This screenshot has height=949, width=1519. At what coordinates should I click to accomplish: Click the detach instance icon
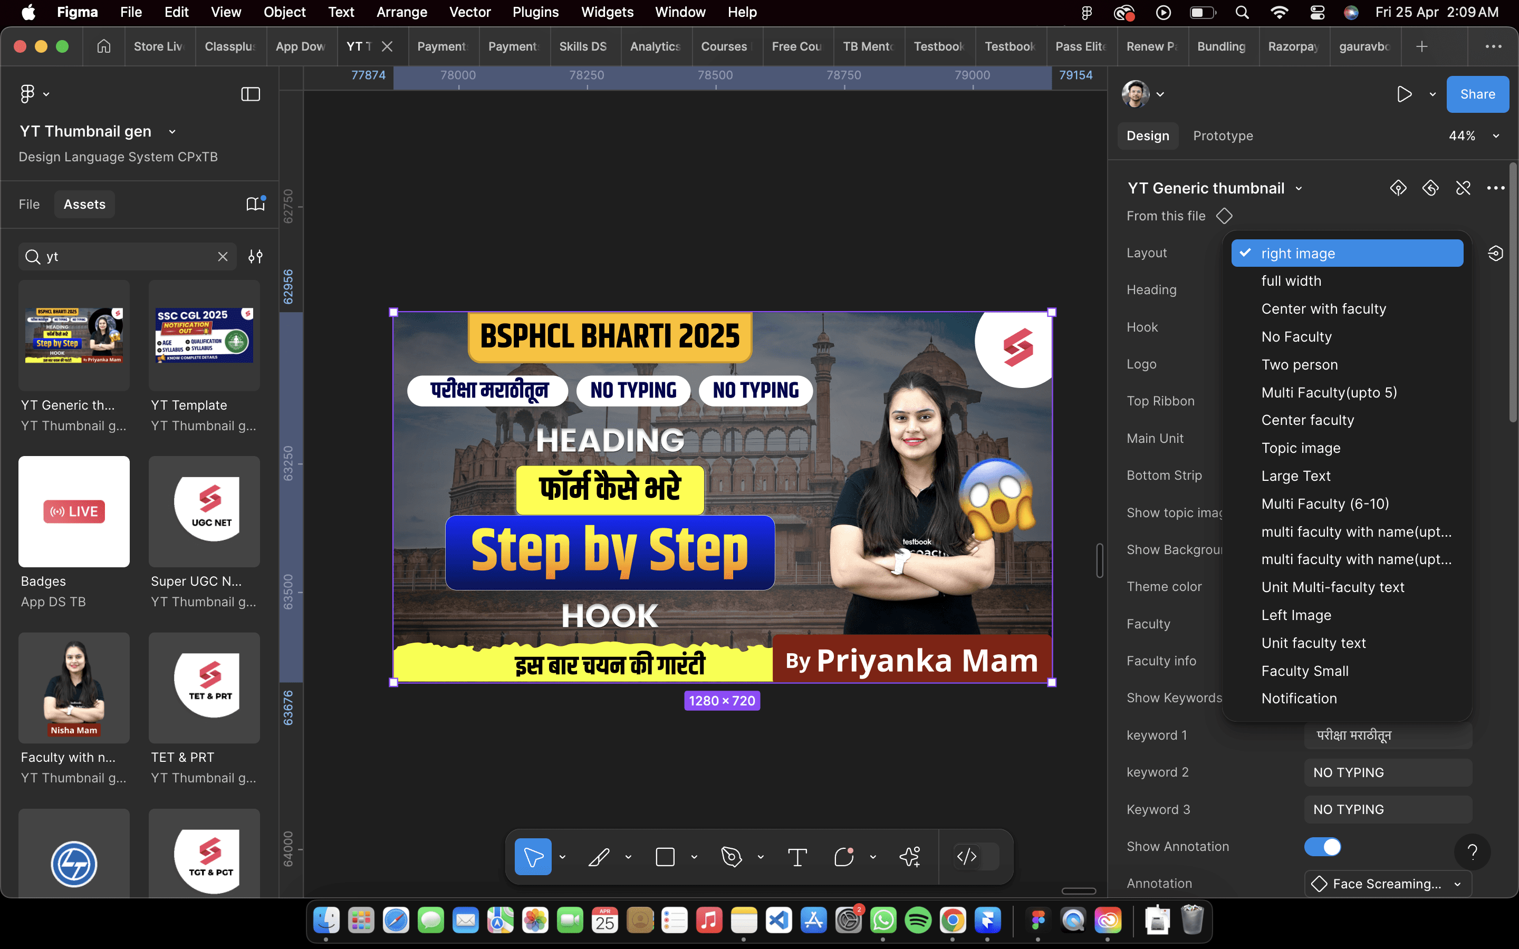(1463, 188)
